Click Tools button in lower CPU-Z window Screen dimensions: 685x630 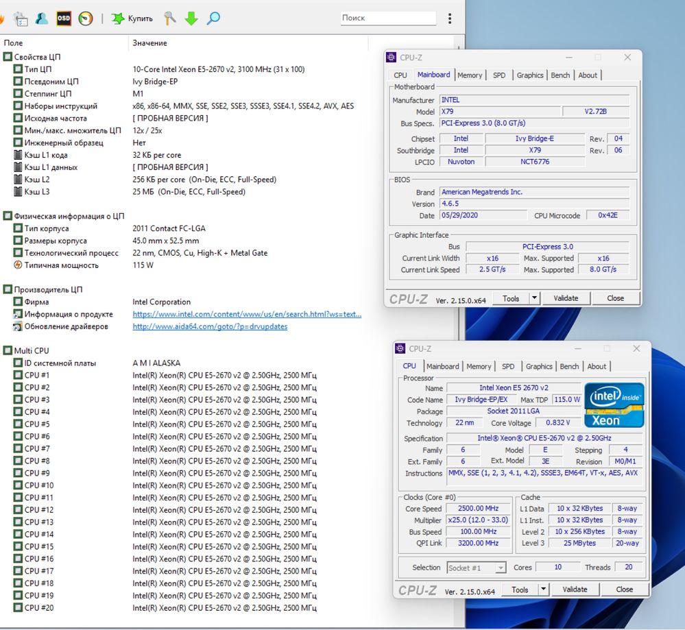(520, 590)
